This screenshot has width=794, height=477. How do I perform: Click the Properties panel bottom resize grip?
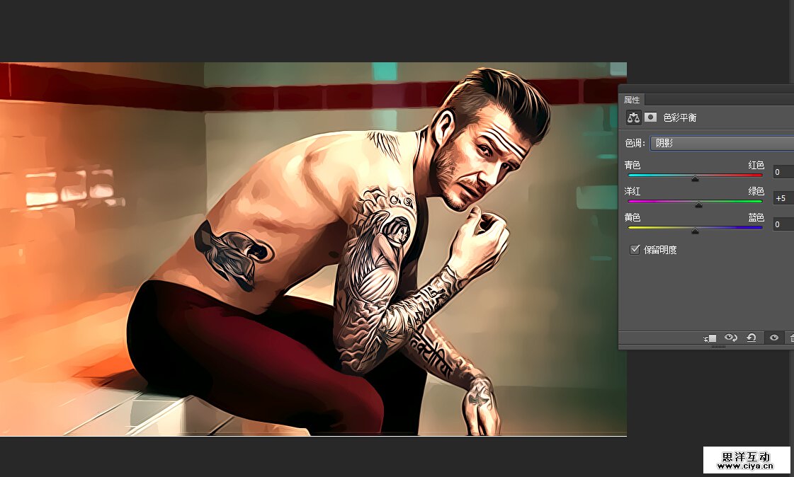718,347
